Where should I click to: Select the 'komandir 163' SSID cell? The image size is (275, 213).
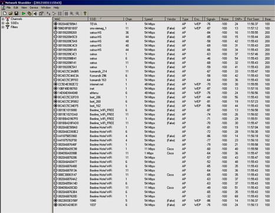click(98, 80)
